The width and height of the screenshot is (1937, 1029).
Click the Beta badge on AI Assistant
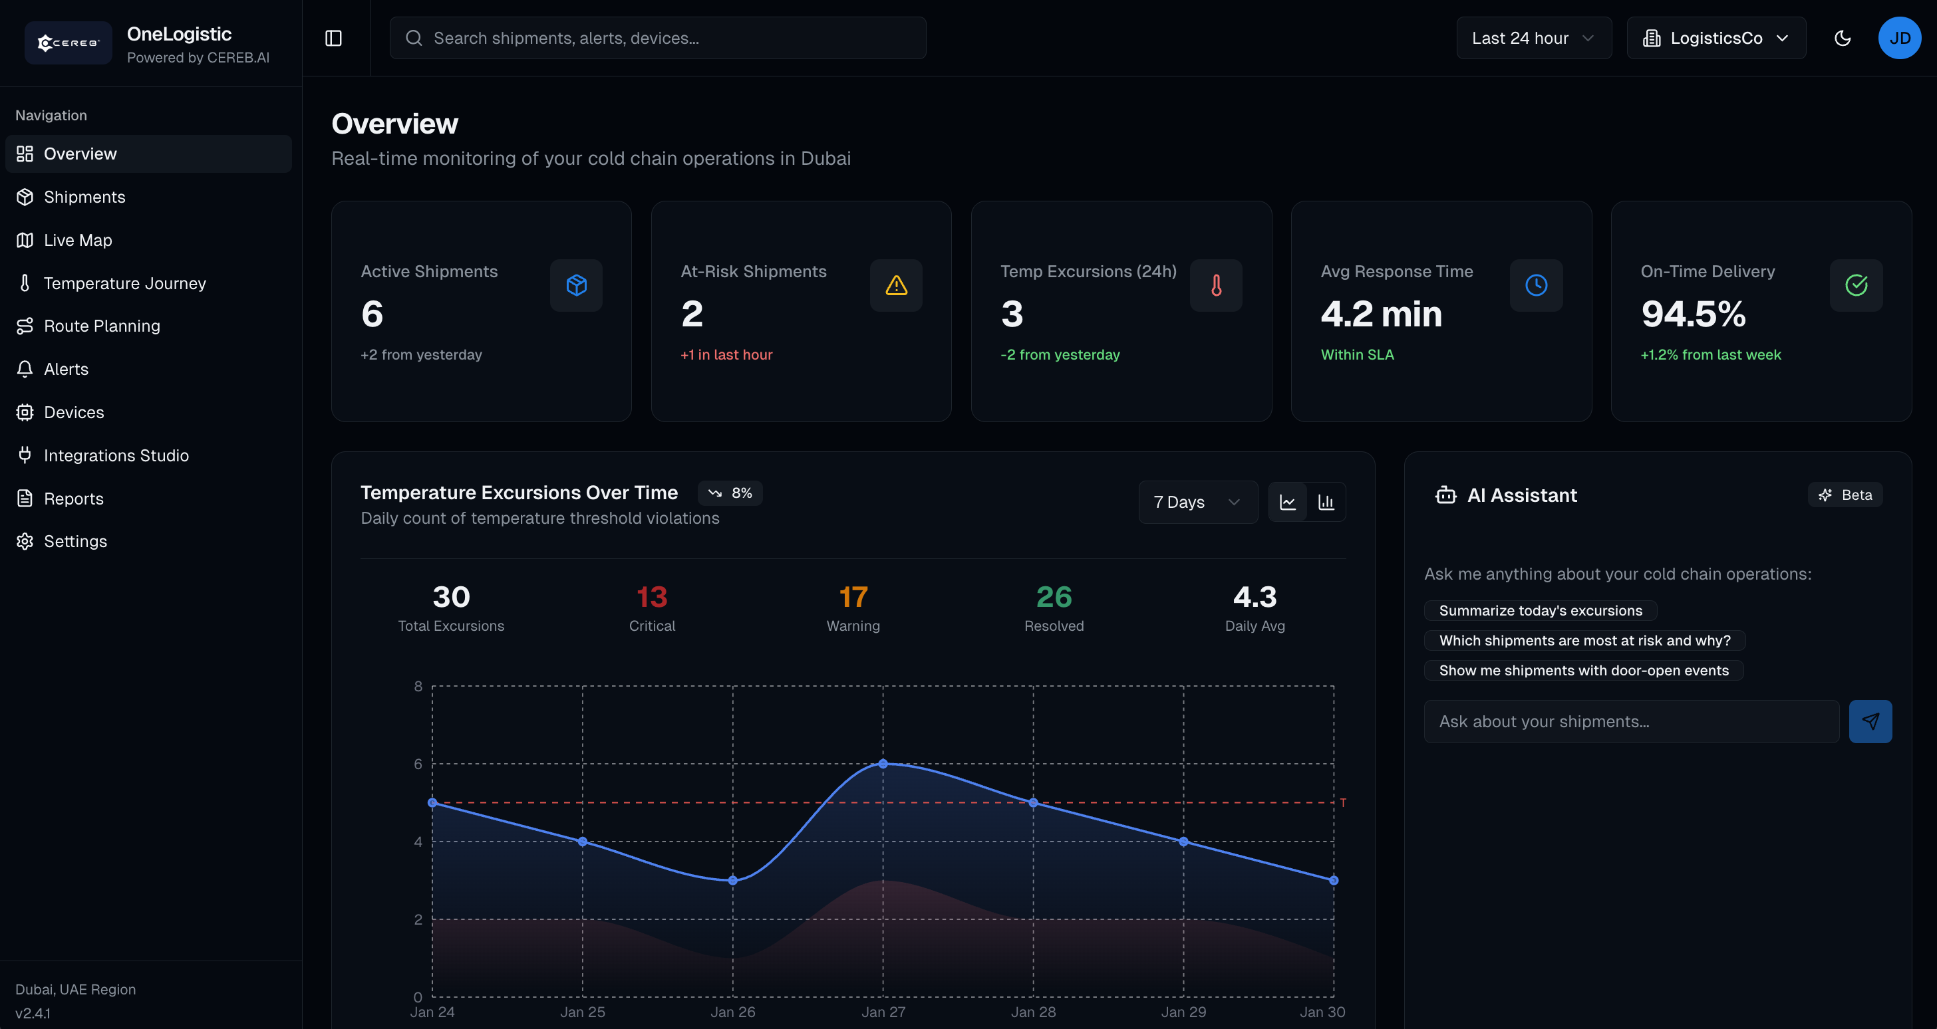pyautogui.click(x=1845, y=495)
